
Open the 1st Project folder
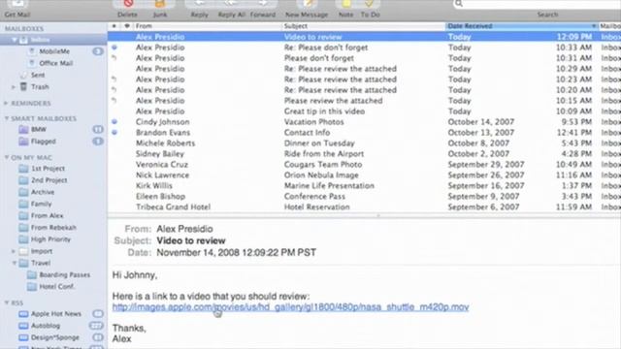click(48, 169)
